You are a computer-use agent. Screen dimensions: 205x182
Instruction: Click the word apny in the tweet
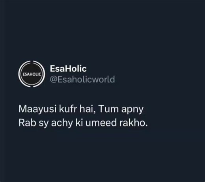(x=132, y=110)
